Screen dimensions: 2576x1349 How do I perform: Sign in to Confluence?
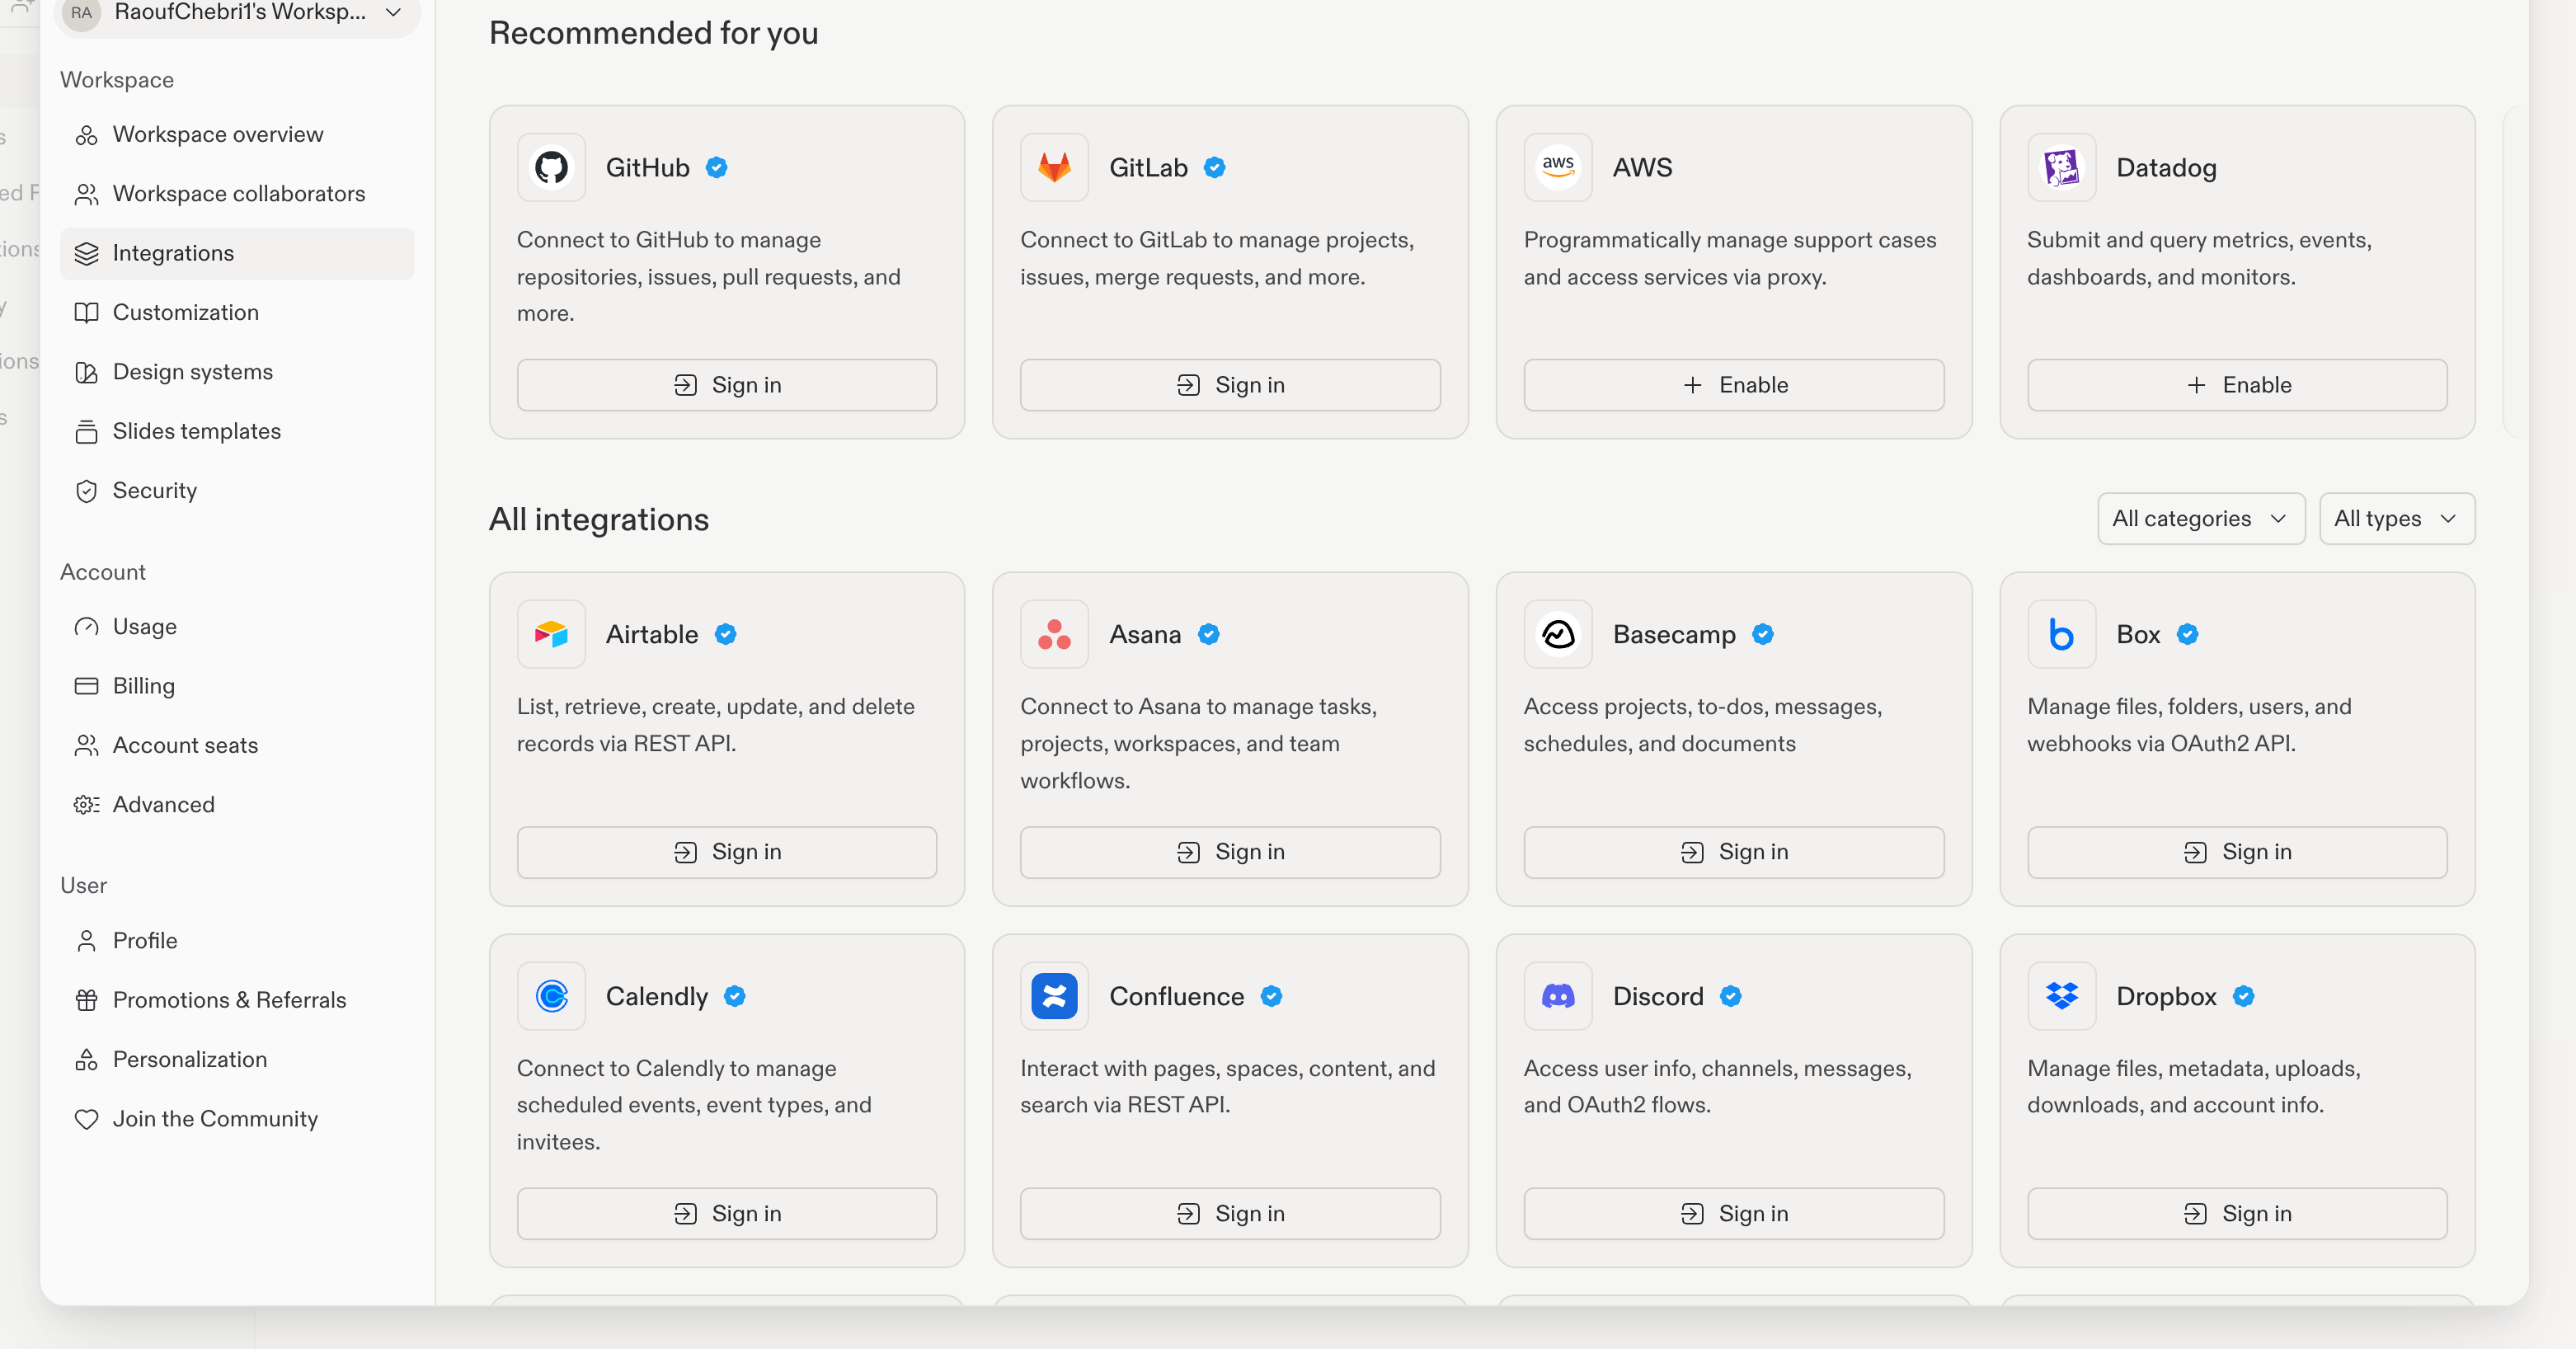pyautogui.click(x=1230, y=1213)
